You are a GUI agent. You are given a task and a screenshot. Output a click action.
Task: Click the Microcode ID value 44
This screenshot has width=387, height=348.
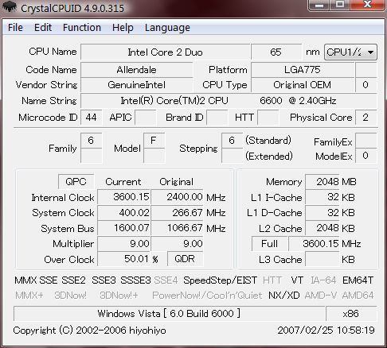click(91, 118)
